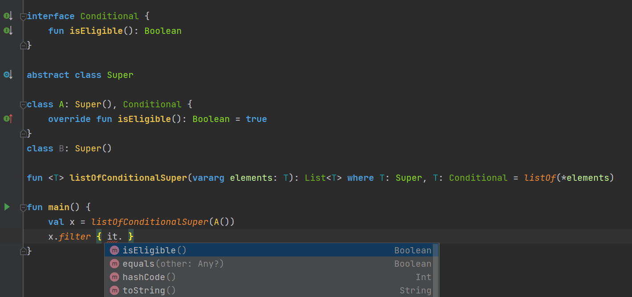Click the subclassed gutter icon beside abstract class Super

(x=8, y=74)
